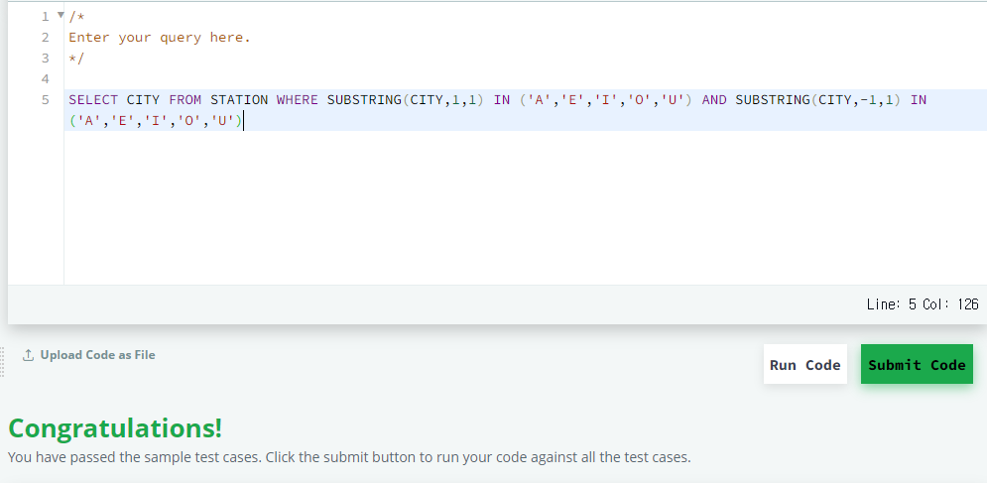Click the 'Enter your query here.' comment

pyautogui.click(x=160, y=37)
